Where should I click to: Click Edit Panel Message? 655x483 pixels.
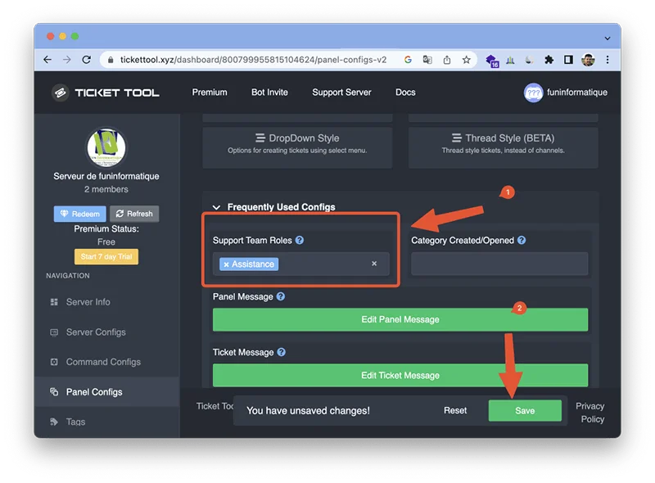point(399,319)
